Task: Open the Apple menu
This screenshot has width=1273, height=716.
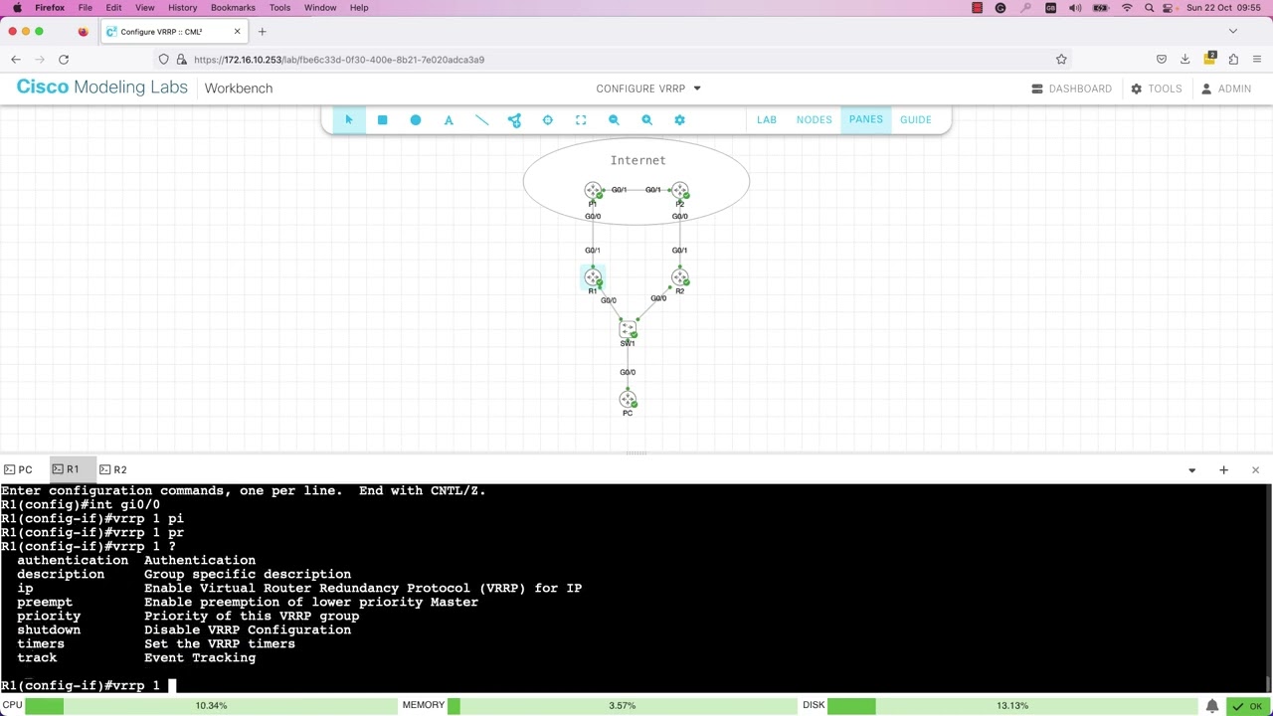Action: (x=17, y=8)
